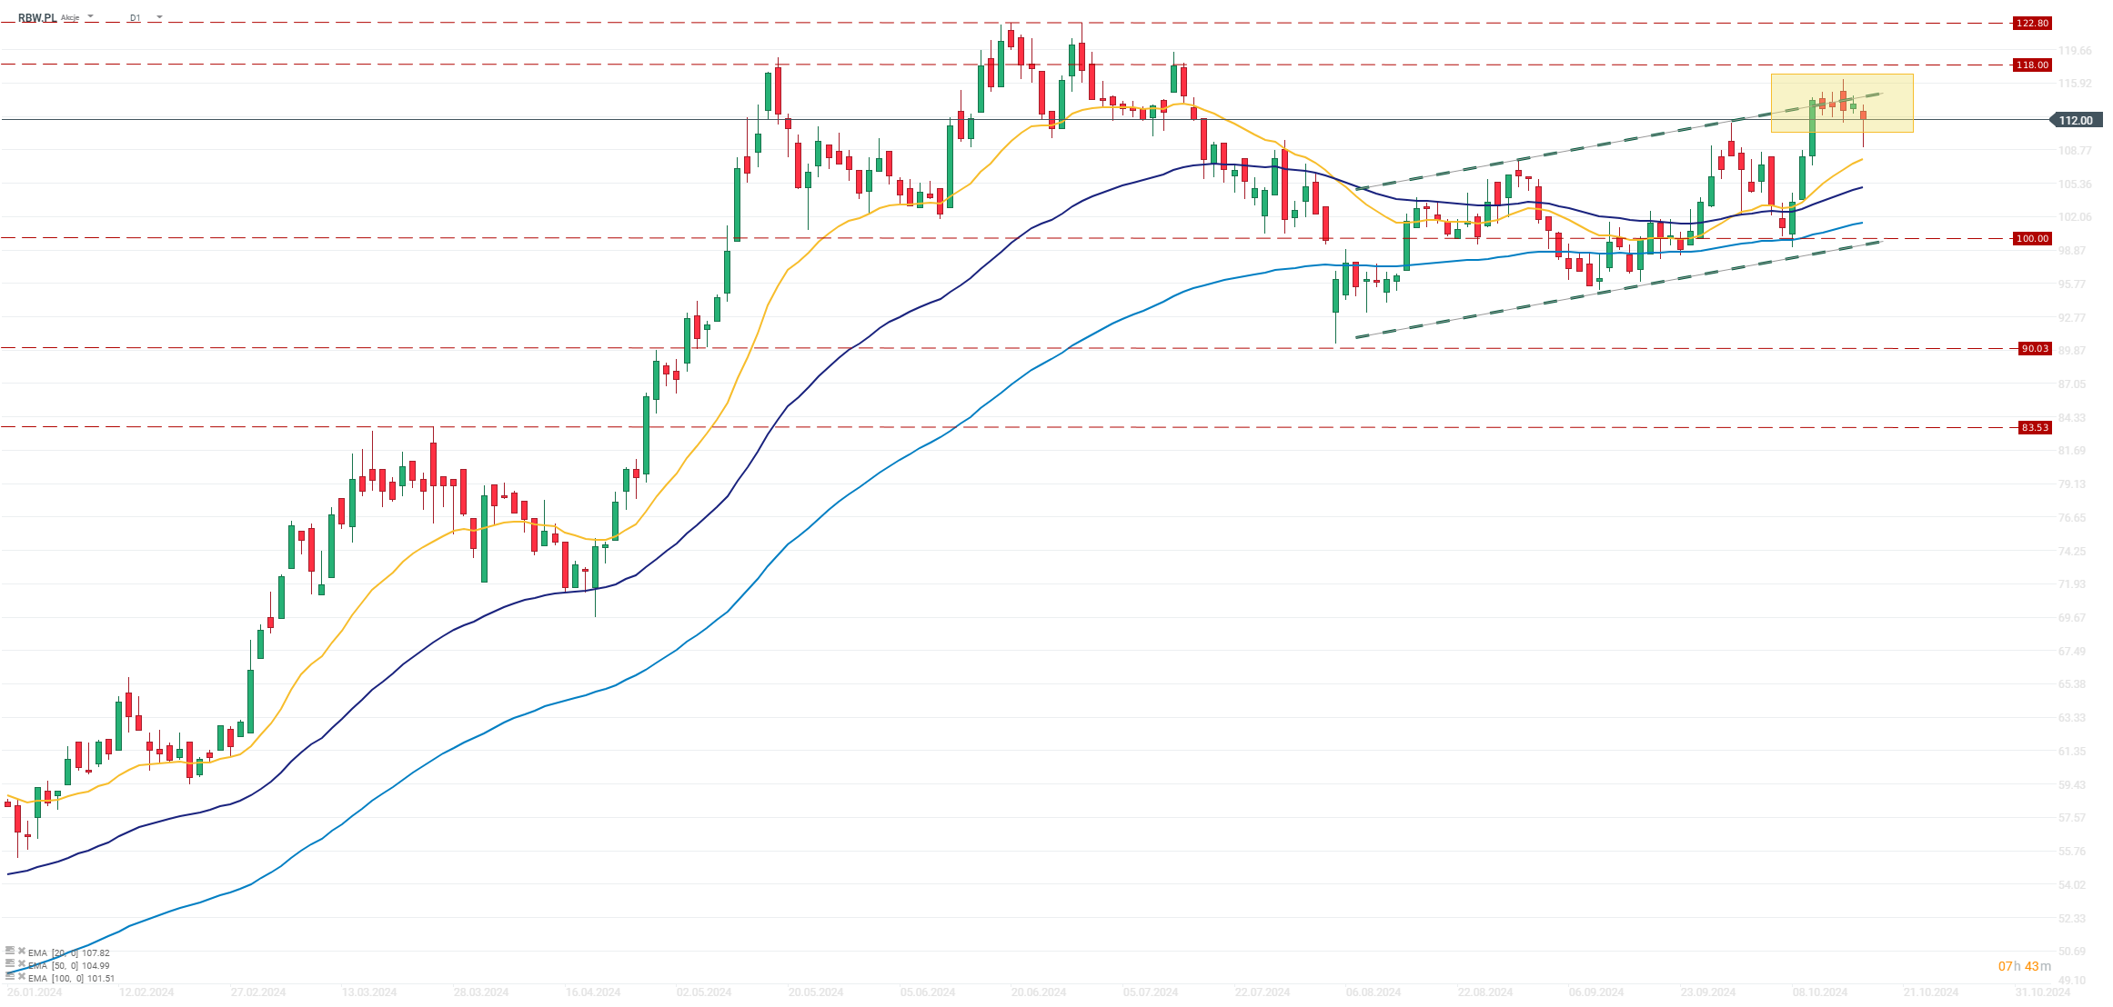This screenshot has height=1007, width=2113.
Task: Select the 118.00 resistance level label
Action: (2031, 65)
